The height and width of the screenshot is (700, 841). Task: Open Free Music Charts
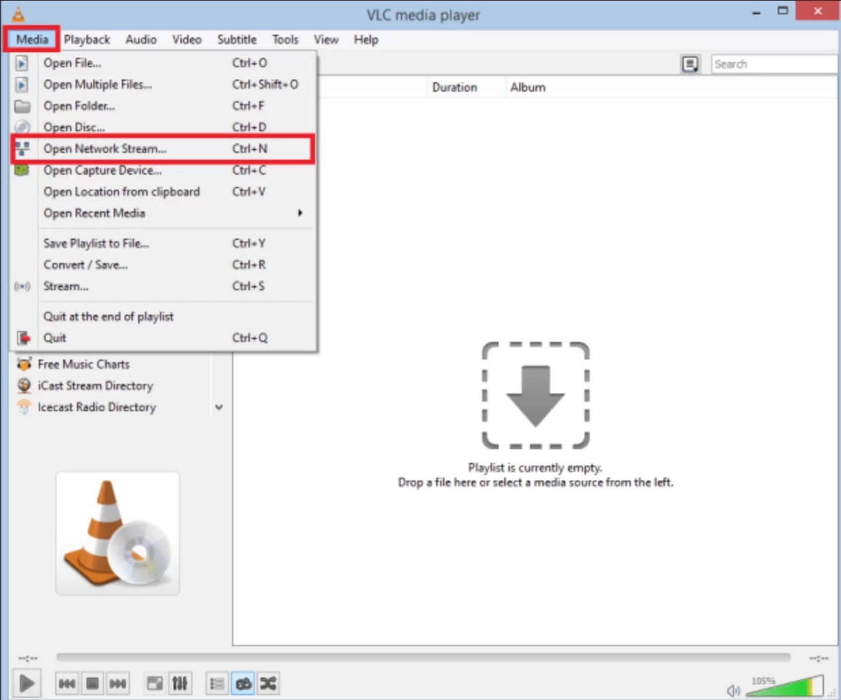83,364
